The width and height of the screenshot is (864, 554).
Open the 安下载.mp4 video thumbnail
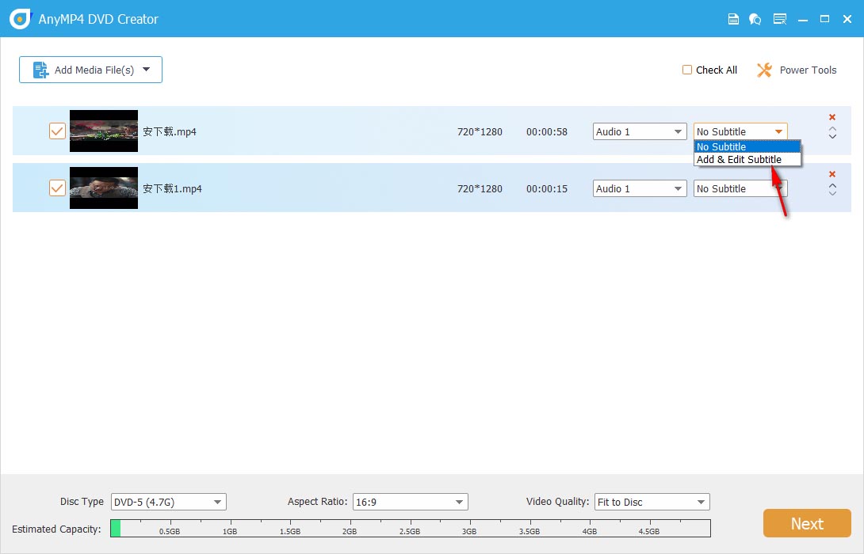104,131
